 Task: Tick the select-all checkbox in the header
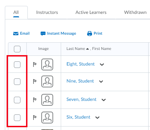pos(17,49)
